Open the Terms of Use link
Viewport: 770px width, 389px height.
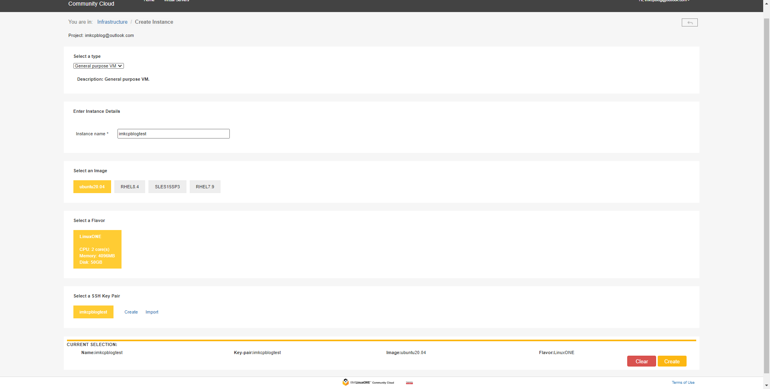(683, 383)
